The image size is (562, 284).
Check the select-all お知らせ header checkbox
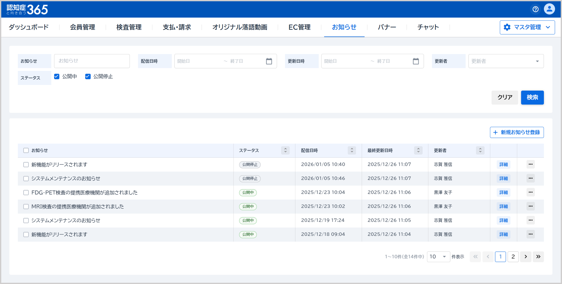(26, 150)
